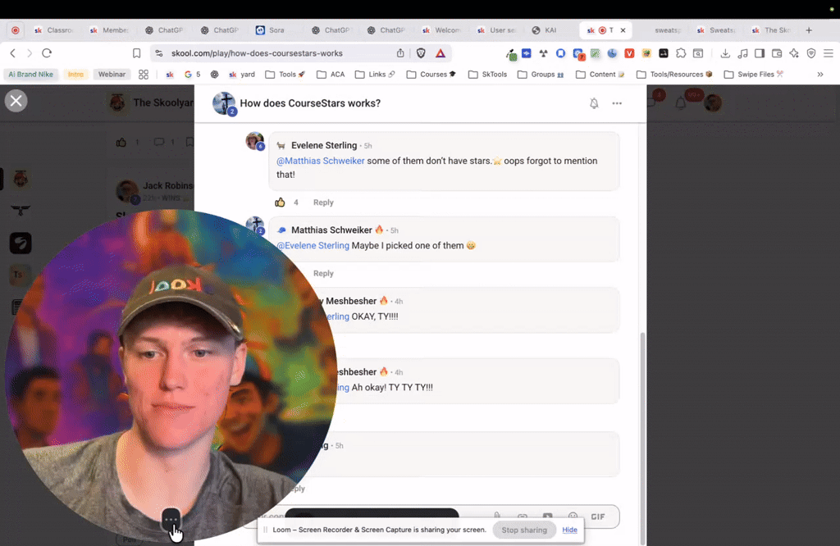
Task: Open the Brave VPN shield icon
Action: (x=811, y=53)
